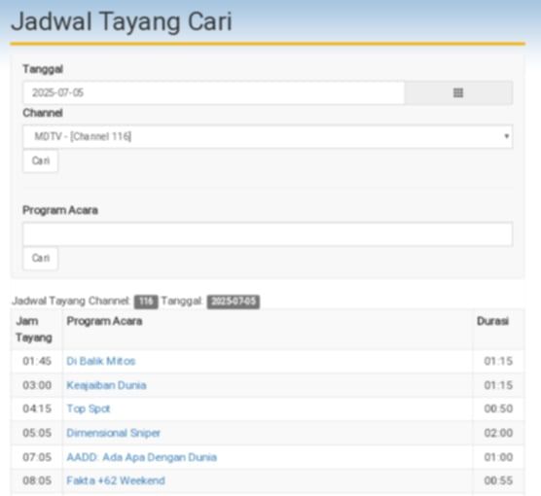Click the Channel dropdown arrow

(x=506, y=136)
